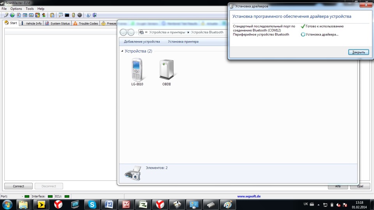The width and height of the screenshot is (374, 210).
Task: Open Skype from the taskbar
Action: click(92, 205)
